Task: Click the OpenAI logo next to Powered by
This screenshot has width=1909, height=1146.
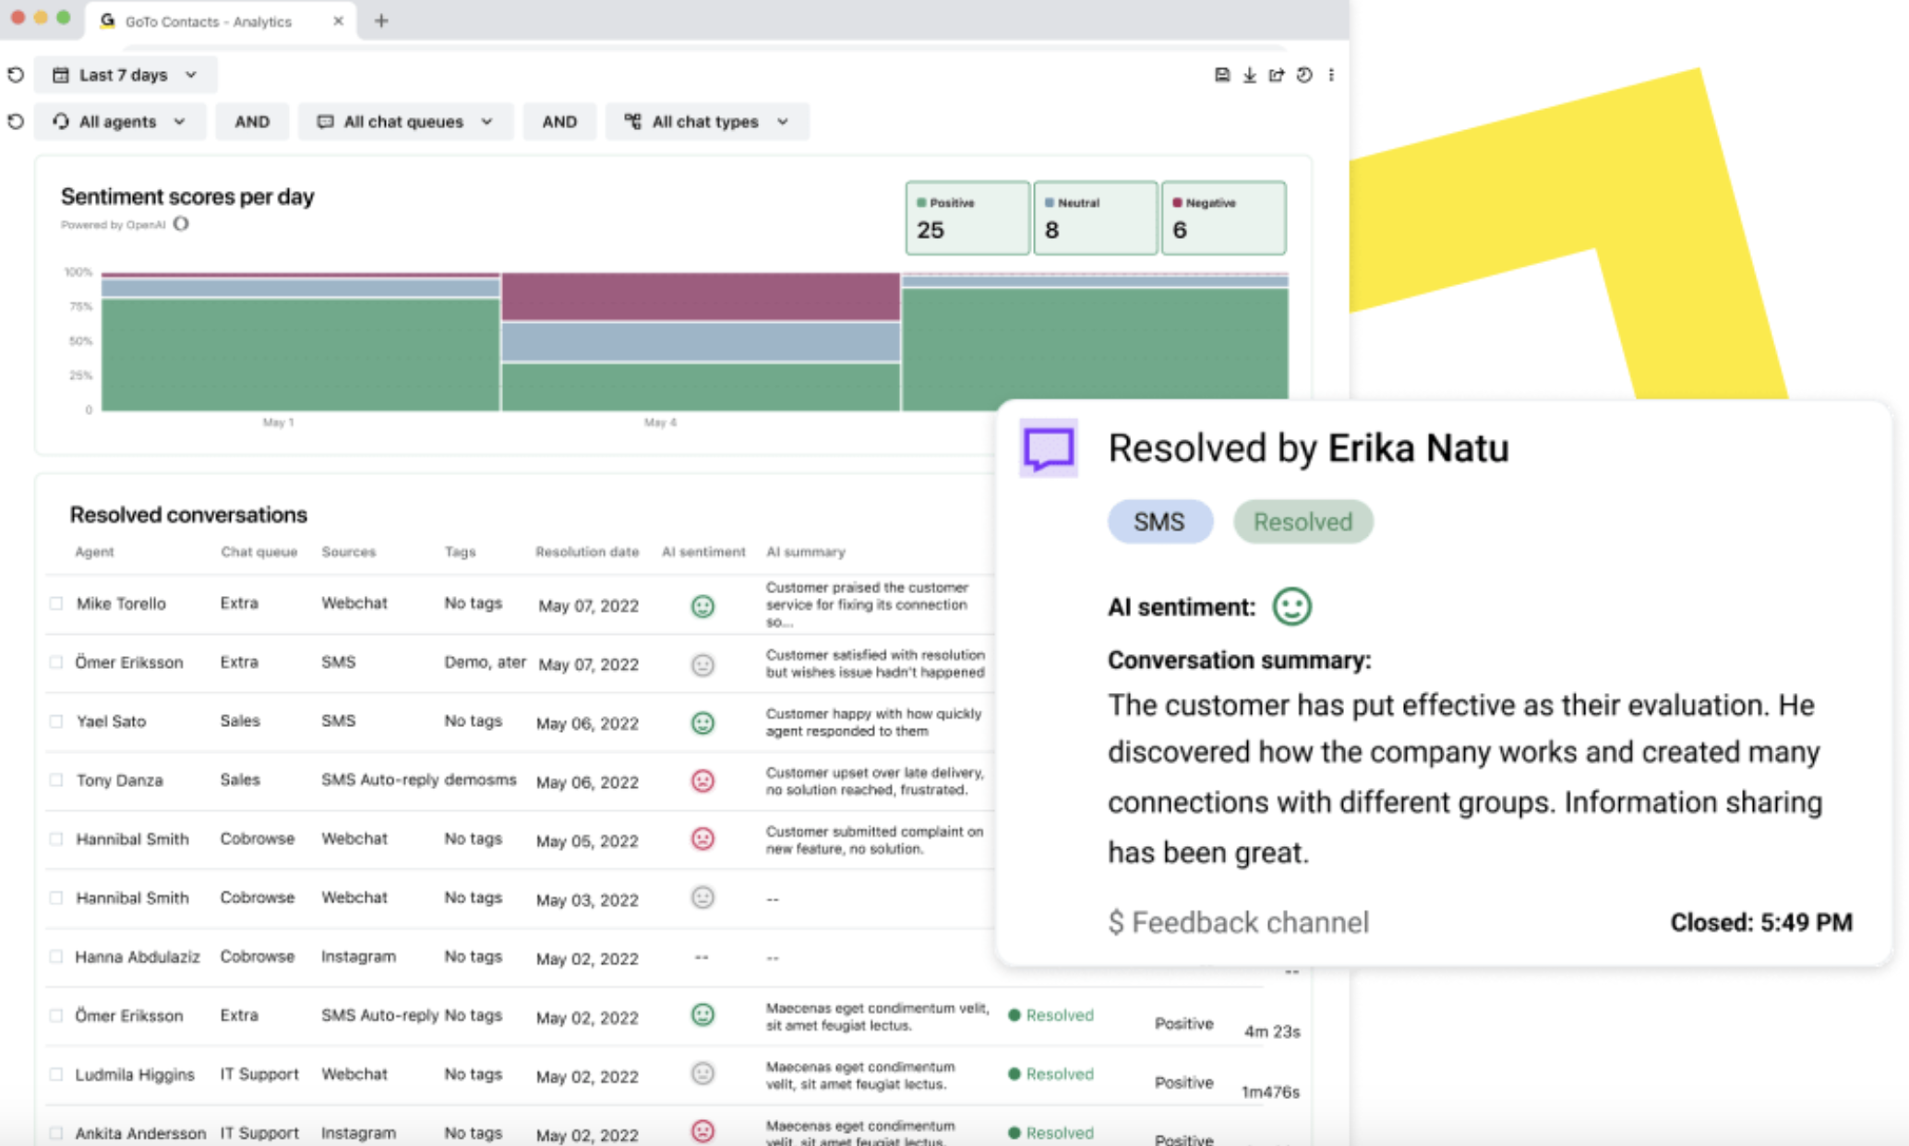Action: click(181, 224)
